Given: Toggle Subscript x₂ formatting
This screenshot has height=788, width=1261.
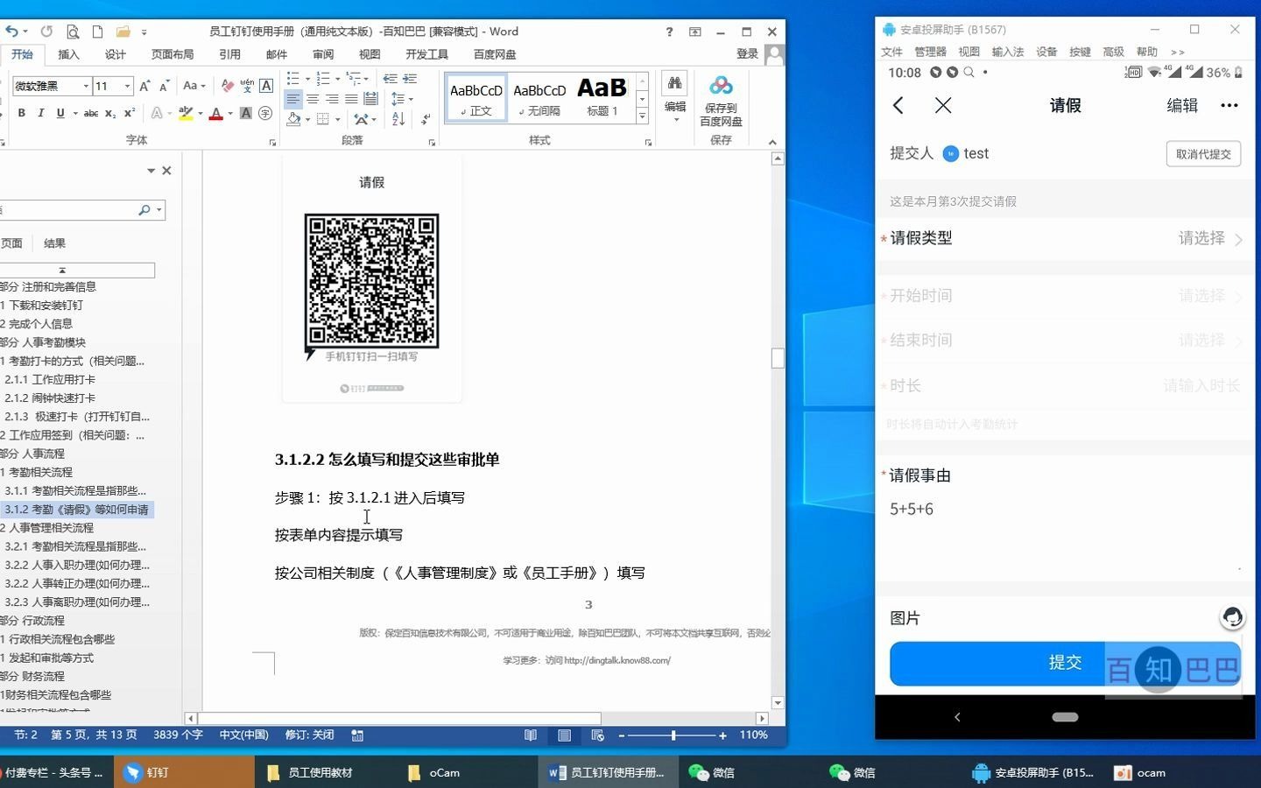Looking at the screenshot, I should tap(110, 113).
